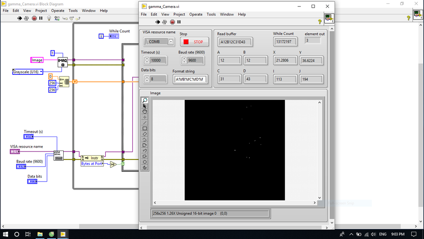Click the Initialize Array node in block diagram
Image resolution: width=424 pixels, height=239 pixels.
pos(64,82)
